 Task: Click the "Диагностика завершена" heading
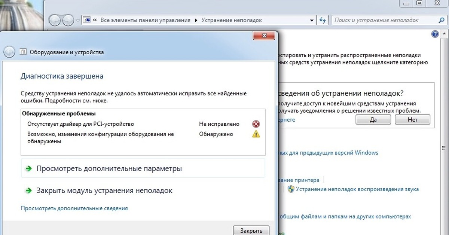(62, 76)
